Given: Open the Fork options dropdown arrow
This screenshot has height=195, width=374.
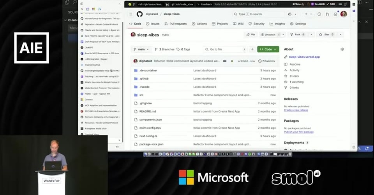Looking at the screenshot, I should [311, 35].
